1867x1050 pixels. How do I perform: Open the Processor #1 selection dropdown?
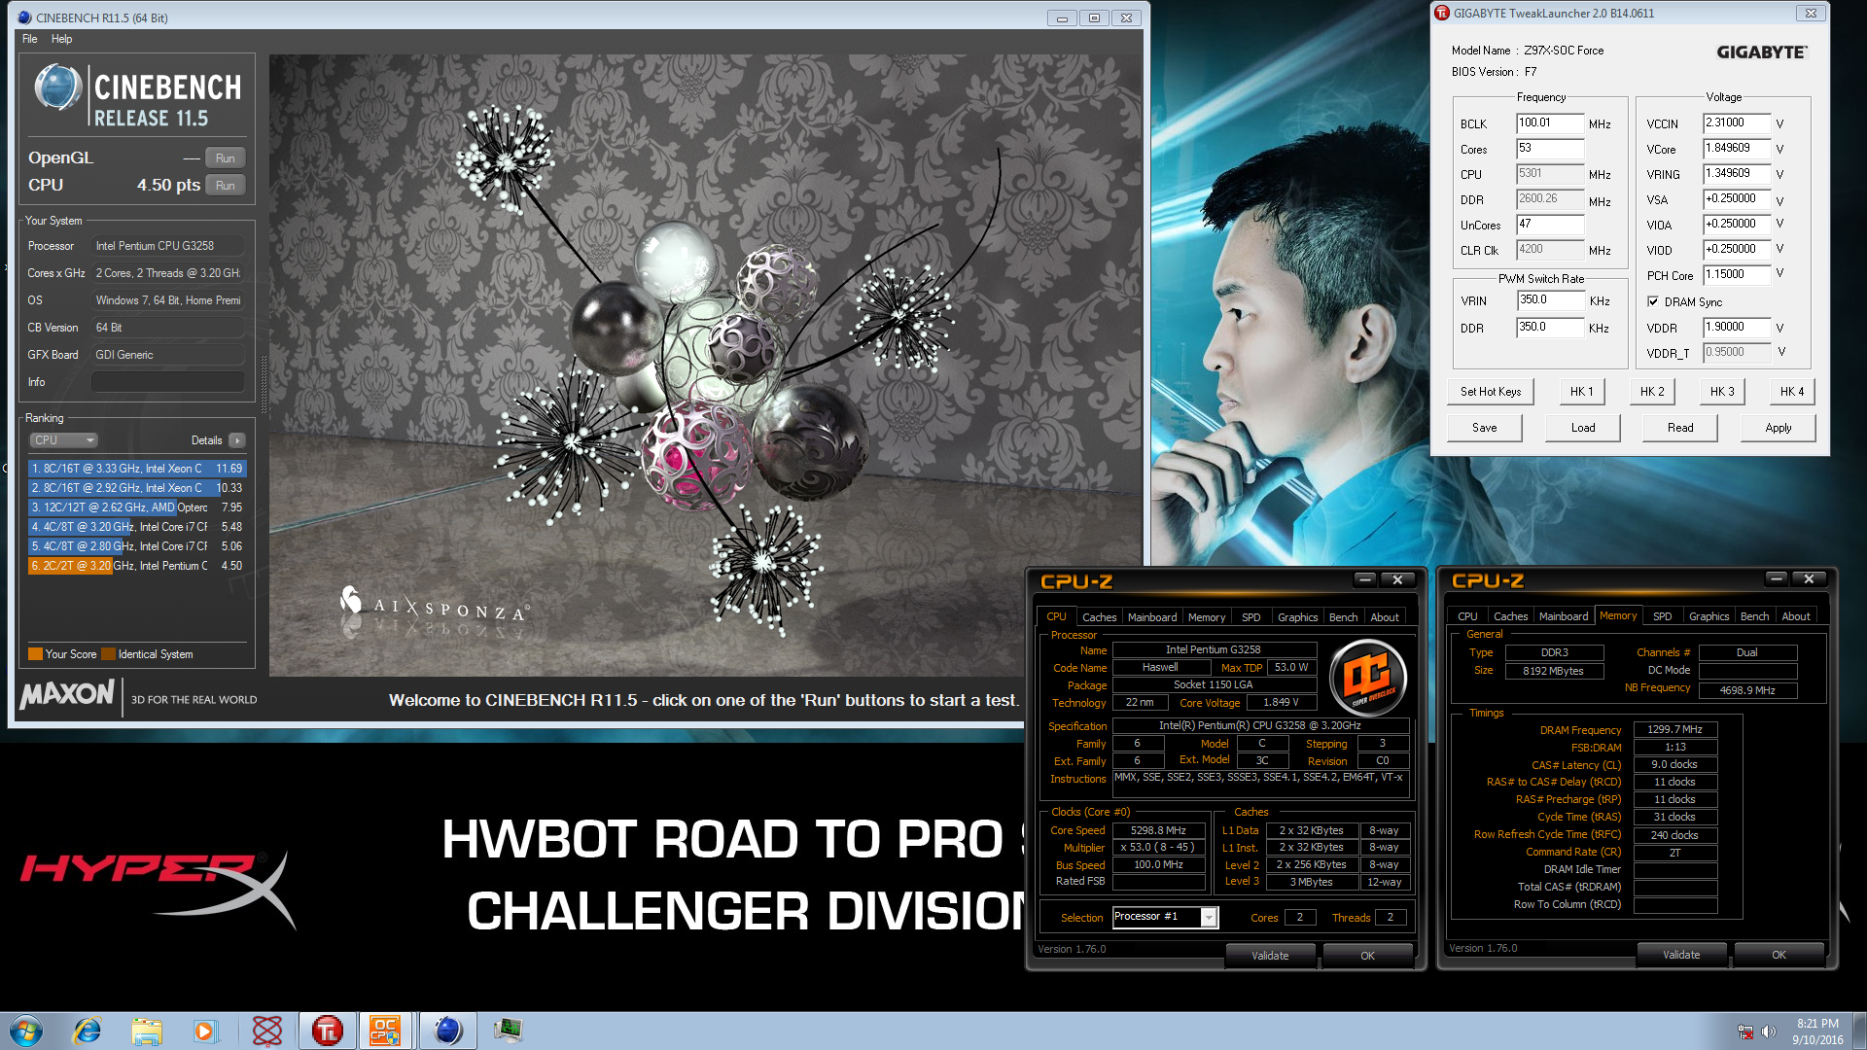1165,917
